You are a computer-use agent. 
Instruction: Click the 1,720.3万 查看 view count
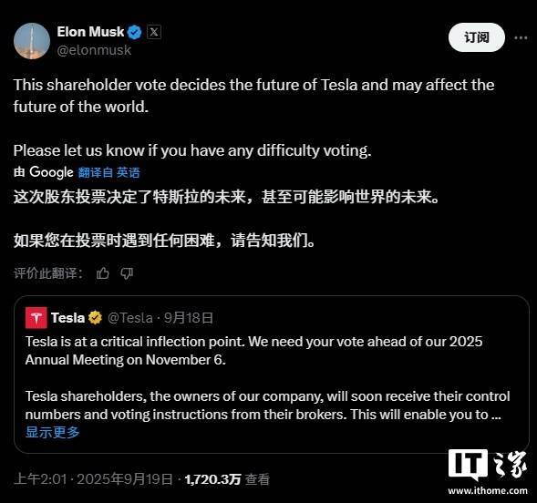tap(227, 479)
